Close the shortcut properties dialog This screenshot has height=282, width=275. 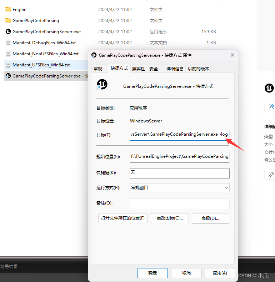(x=232, y=55)
